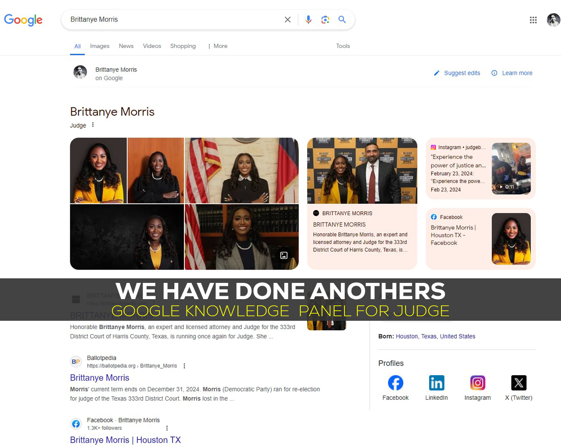Open the Google apps grid
561x446 pixels.
[533, 20]
